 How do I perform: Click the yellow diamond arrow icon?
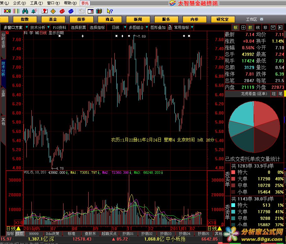tap(53, 11)
